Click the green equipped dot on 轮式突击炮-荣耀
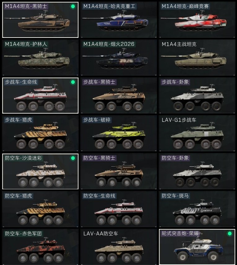Screen dimensions: 237x265 pyautogui.click(x=230, y=234)
